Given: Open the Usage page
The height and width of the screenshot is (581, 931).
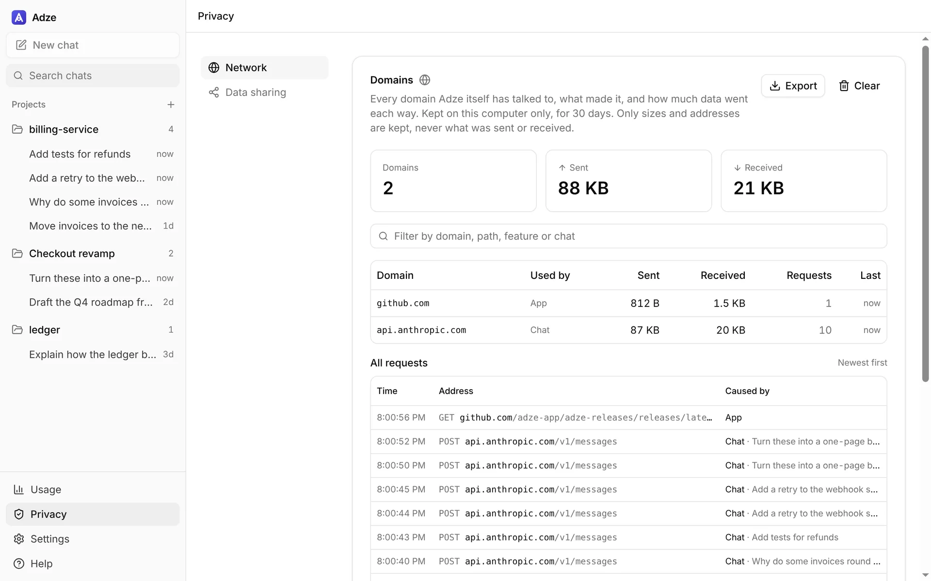Looking at the screenshot, I should [93, 489].
